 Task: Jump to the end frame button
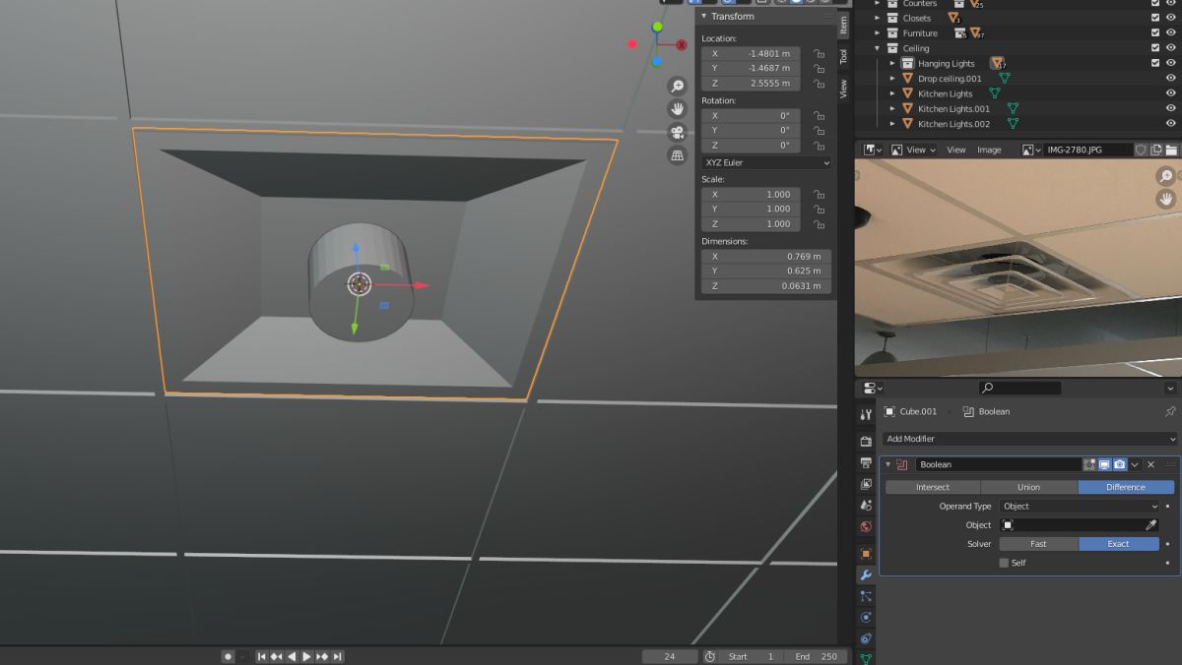click(338, 656)
